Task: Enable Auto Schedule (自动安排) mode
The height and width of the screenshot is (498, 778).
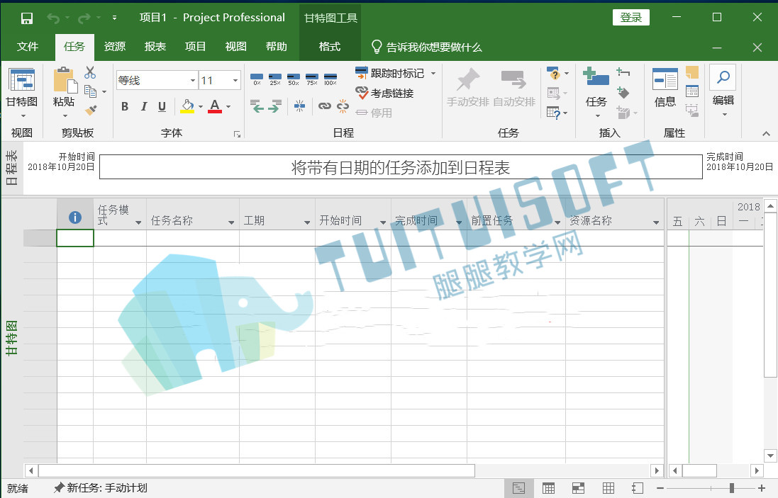Action: click(514, 88)
